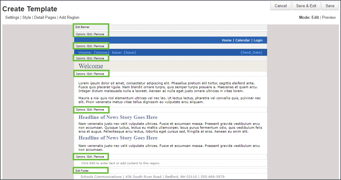Open the Style menu link

click(27, 17)
